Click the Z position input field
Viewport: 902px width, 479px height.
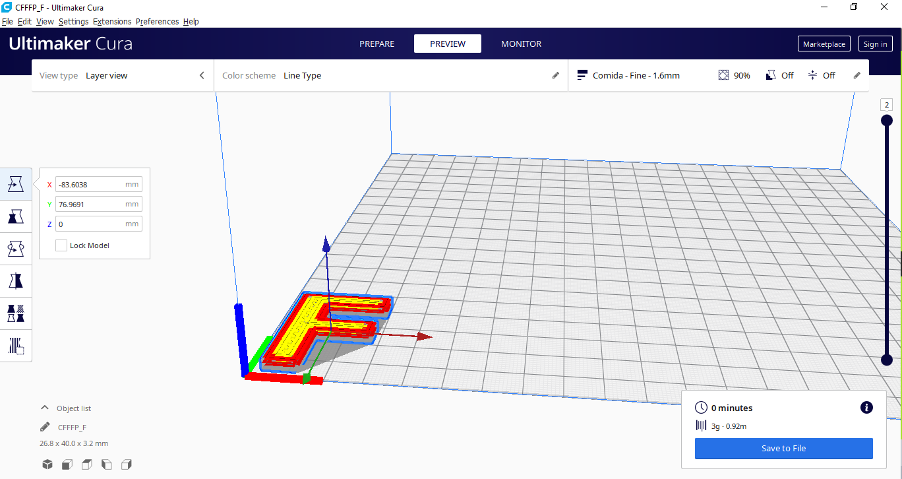[x=99, y=224]
